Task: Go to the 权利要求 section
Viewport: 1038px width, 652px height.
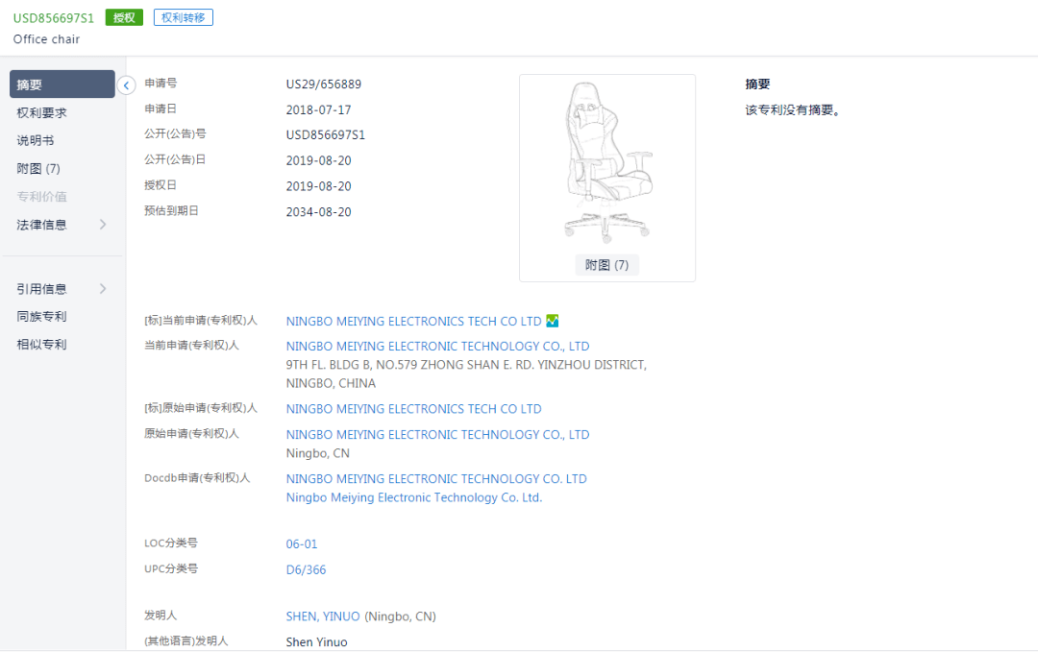Action: 41,112
